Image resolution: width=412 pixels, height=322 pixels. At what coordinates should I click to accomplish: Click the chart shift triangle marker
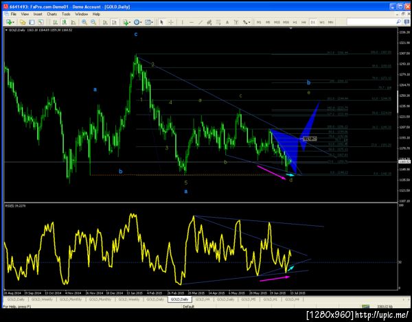pyautogui.click(x=290, y=28)
